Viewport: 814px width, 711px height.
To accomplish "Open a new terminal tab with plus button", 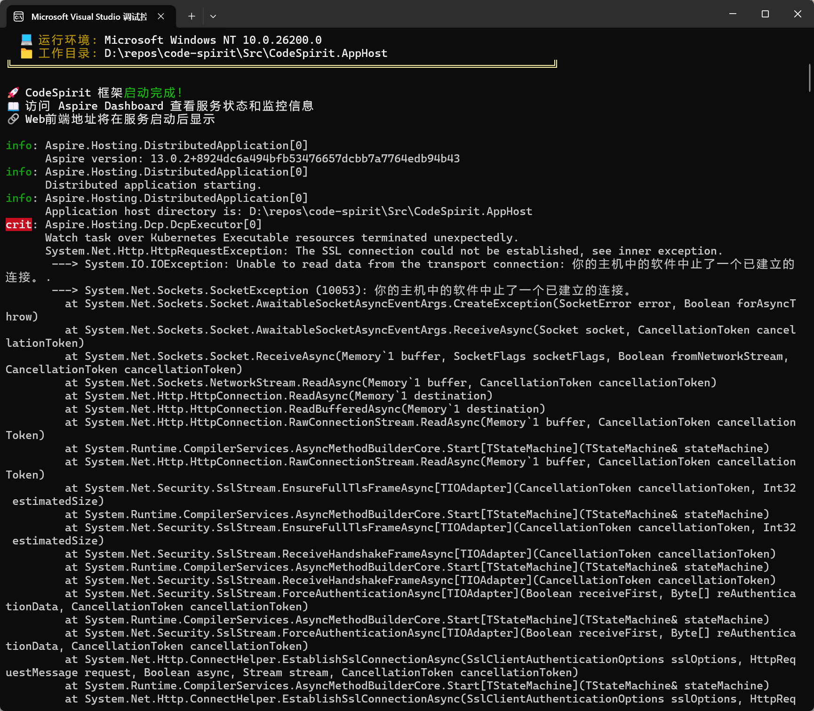I will 192,16.
